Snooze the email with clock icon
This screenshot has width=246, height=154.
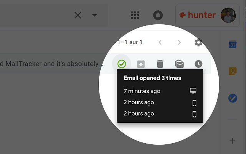198,64
